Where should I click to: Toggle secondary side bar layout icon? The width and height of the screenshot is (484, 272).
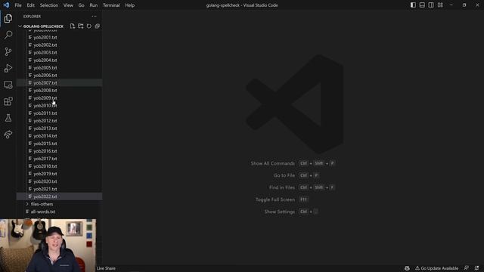431,5
